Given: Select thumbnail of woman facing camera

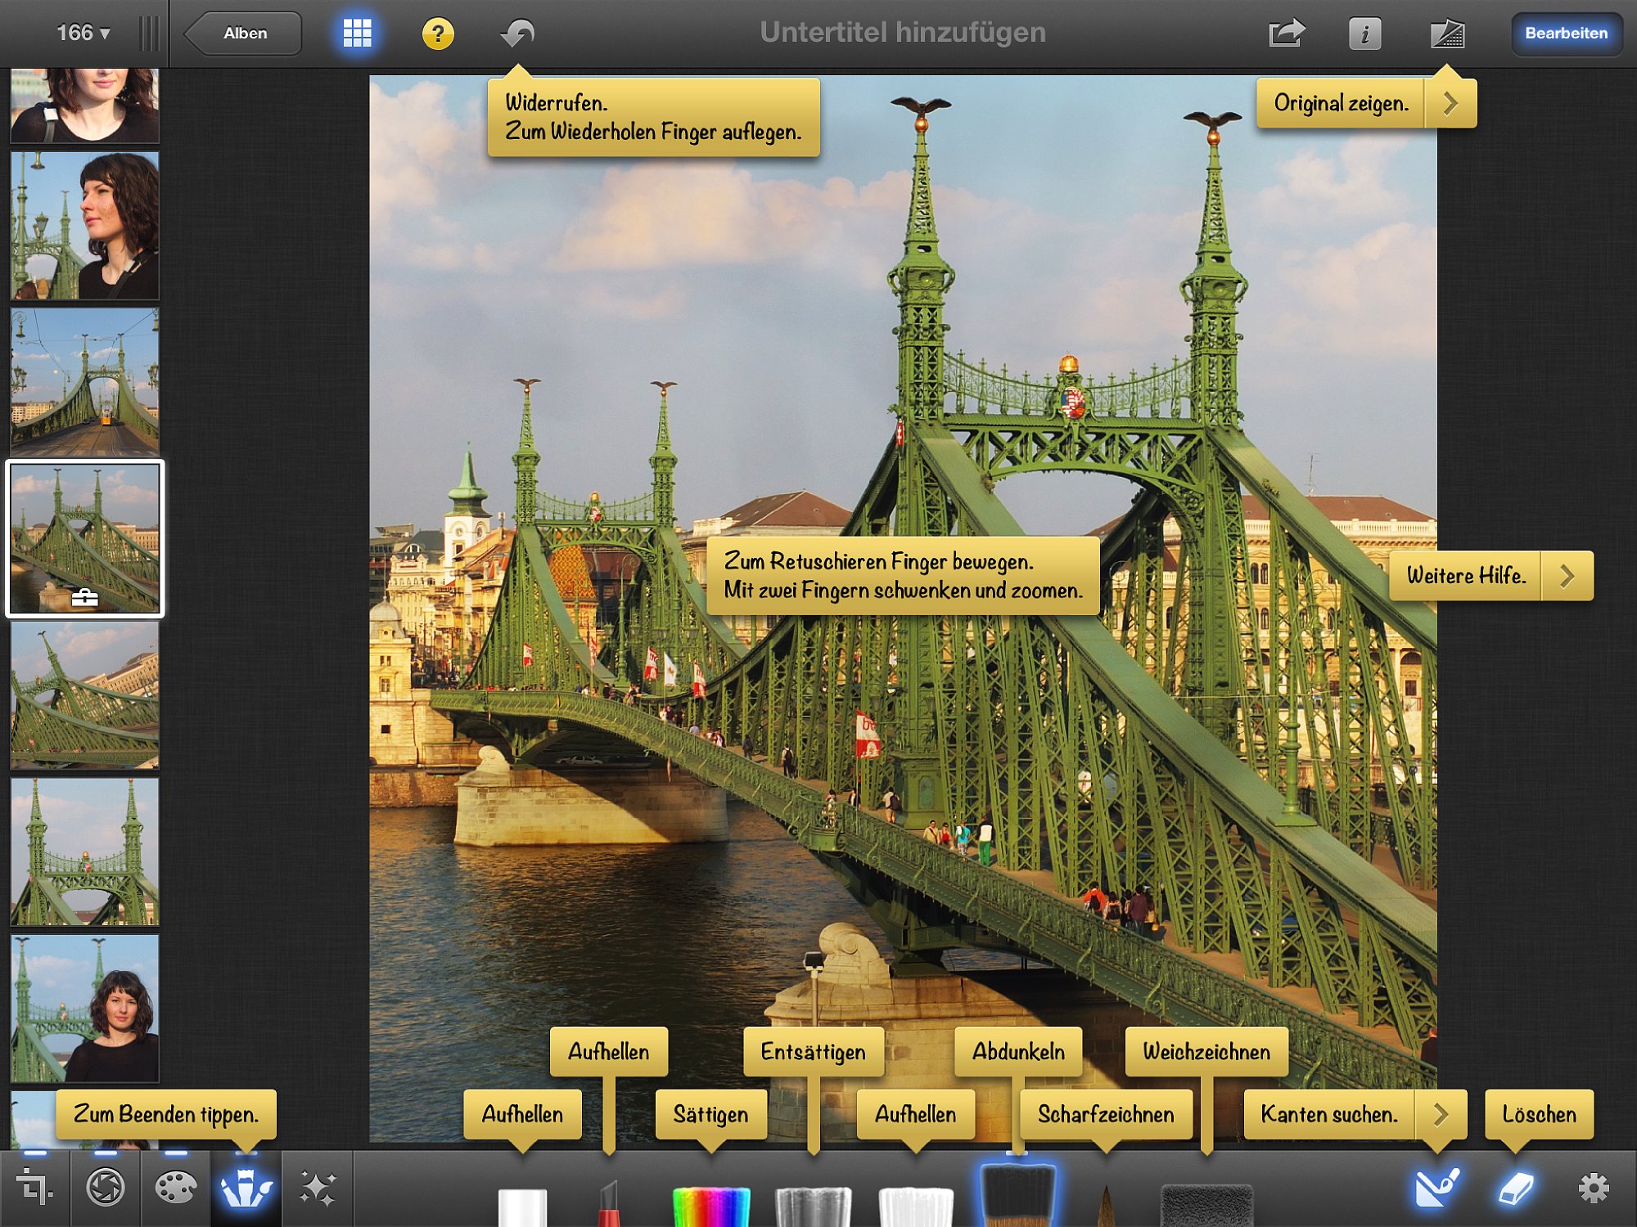Looking at the screenshot, I should click(84, 1009).
